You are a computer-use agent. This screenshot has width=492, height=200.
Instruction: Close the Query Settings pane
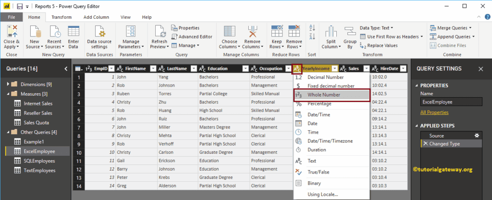480,69
